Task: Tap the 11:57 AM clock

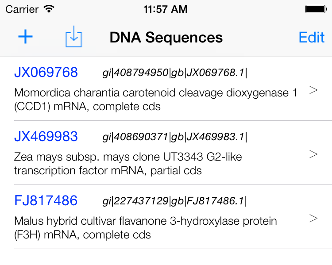Action: click(x=166, y=9)
